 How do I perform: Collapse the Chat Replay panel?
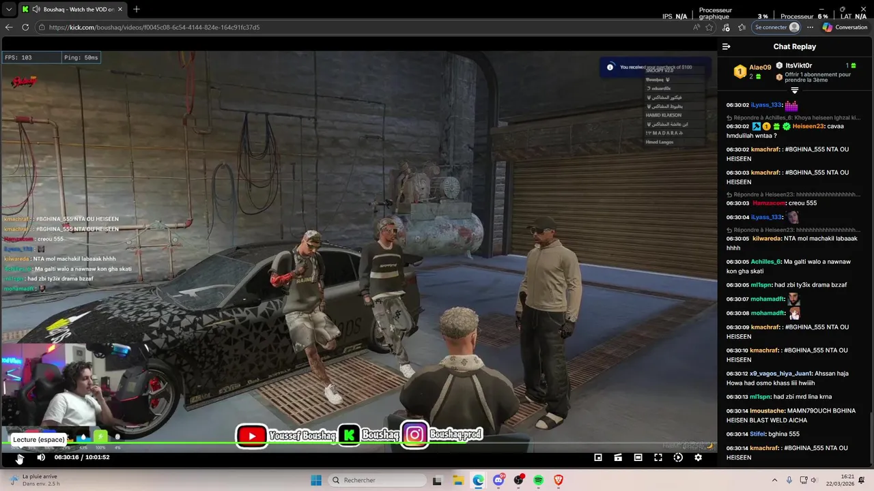(x=727, y=46)
